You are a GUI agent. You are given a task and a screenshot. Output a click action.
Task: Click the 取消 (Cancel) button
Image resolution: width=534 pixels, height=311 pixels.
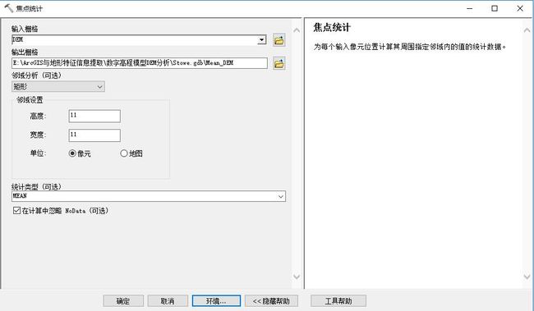168,301
